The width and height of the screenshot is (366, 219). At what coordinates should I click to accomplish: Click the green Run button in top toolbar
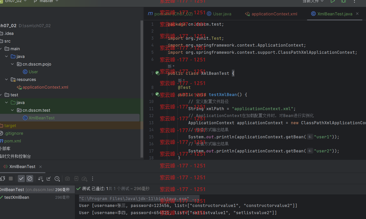pos(333,1)
